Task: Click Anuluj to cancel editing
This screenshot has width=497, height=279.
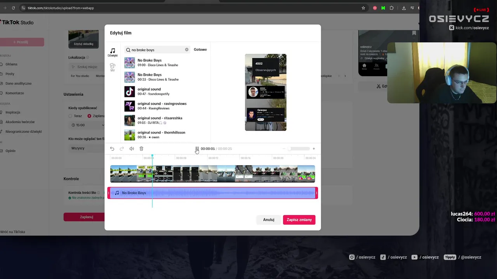Action: pyautogui.click(x=269, y=220)
